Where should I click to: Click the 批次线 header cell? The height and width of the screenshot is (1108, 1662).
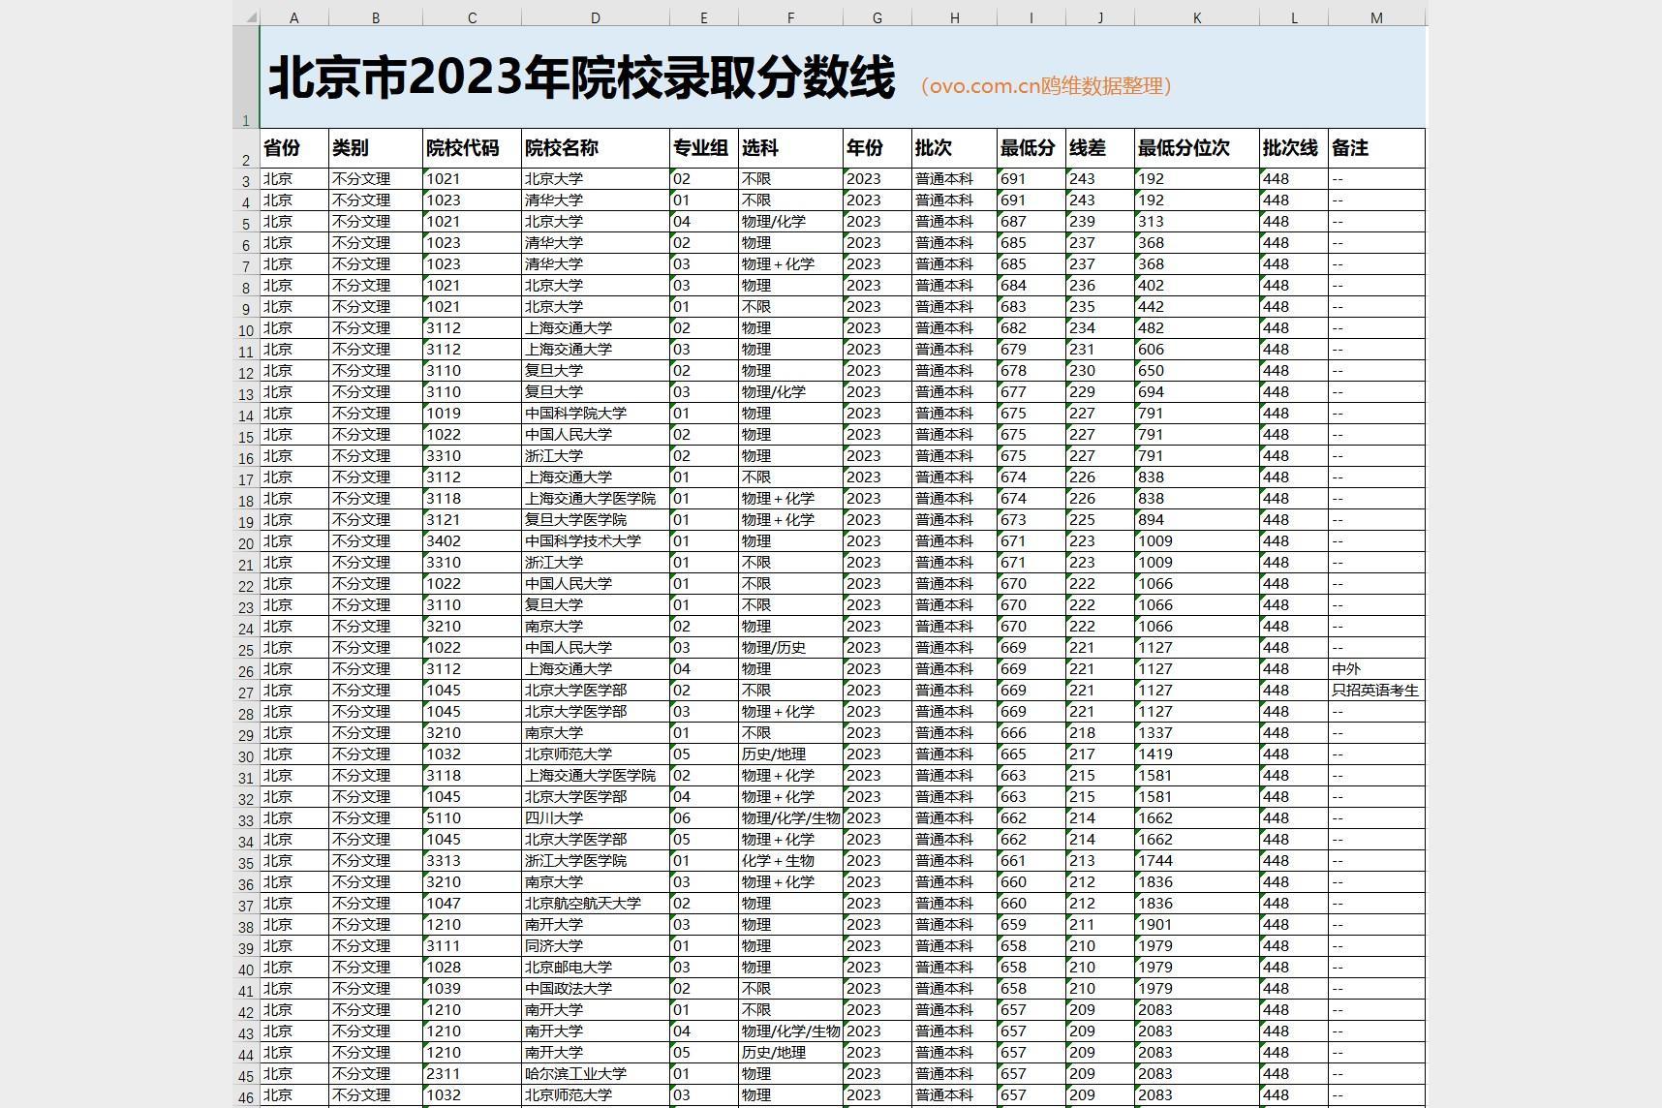1294,148
